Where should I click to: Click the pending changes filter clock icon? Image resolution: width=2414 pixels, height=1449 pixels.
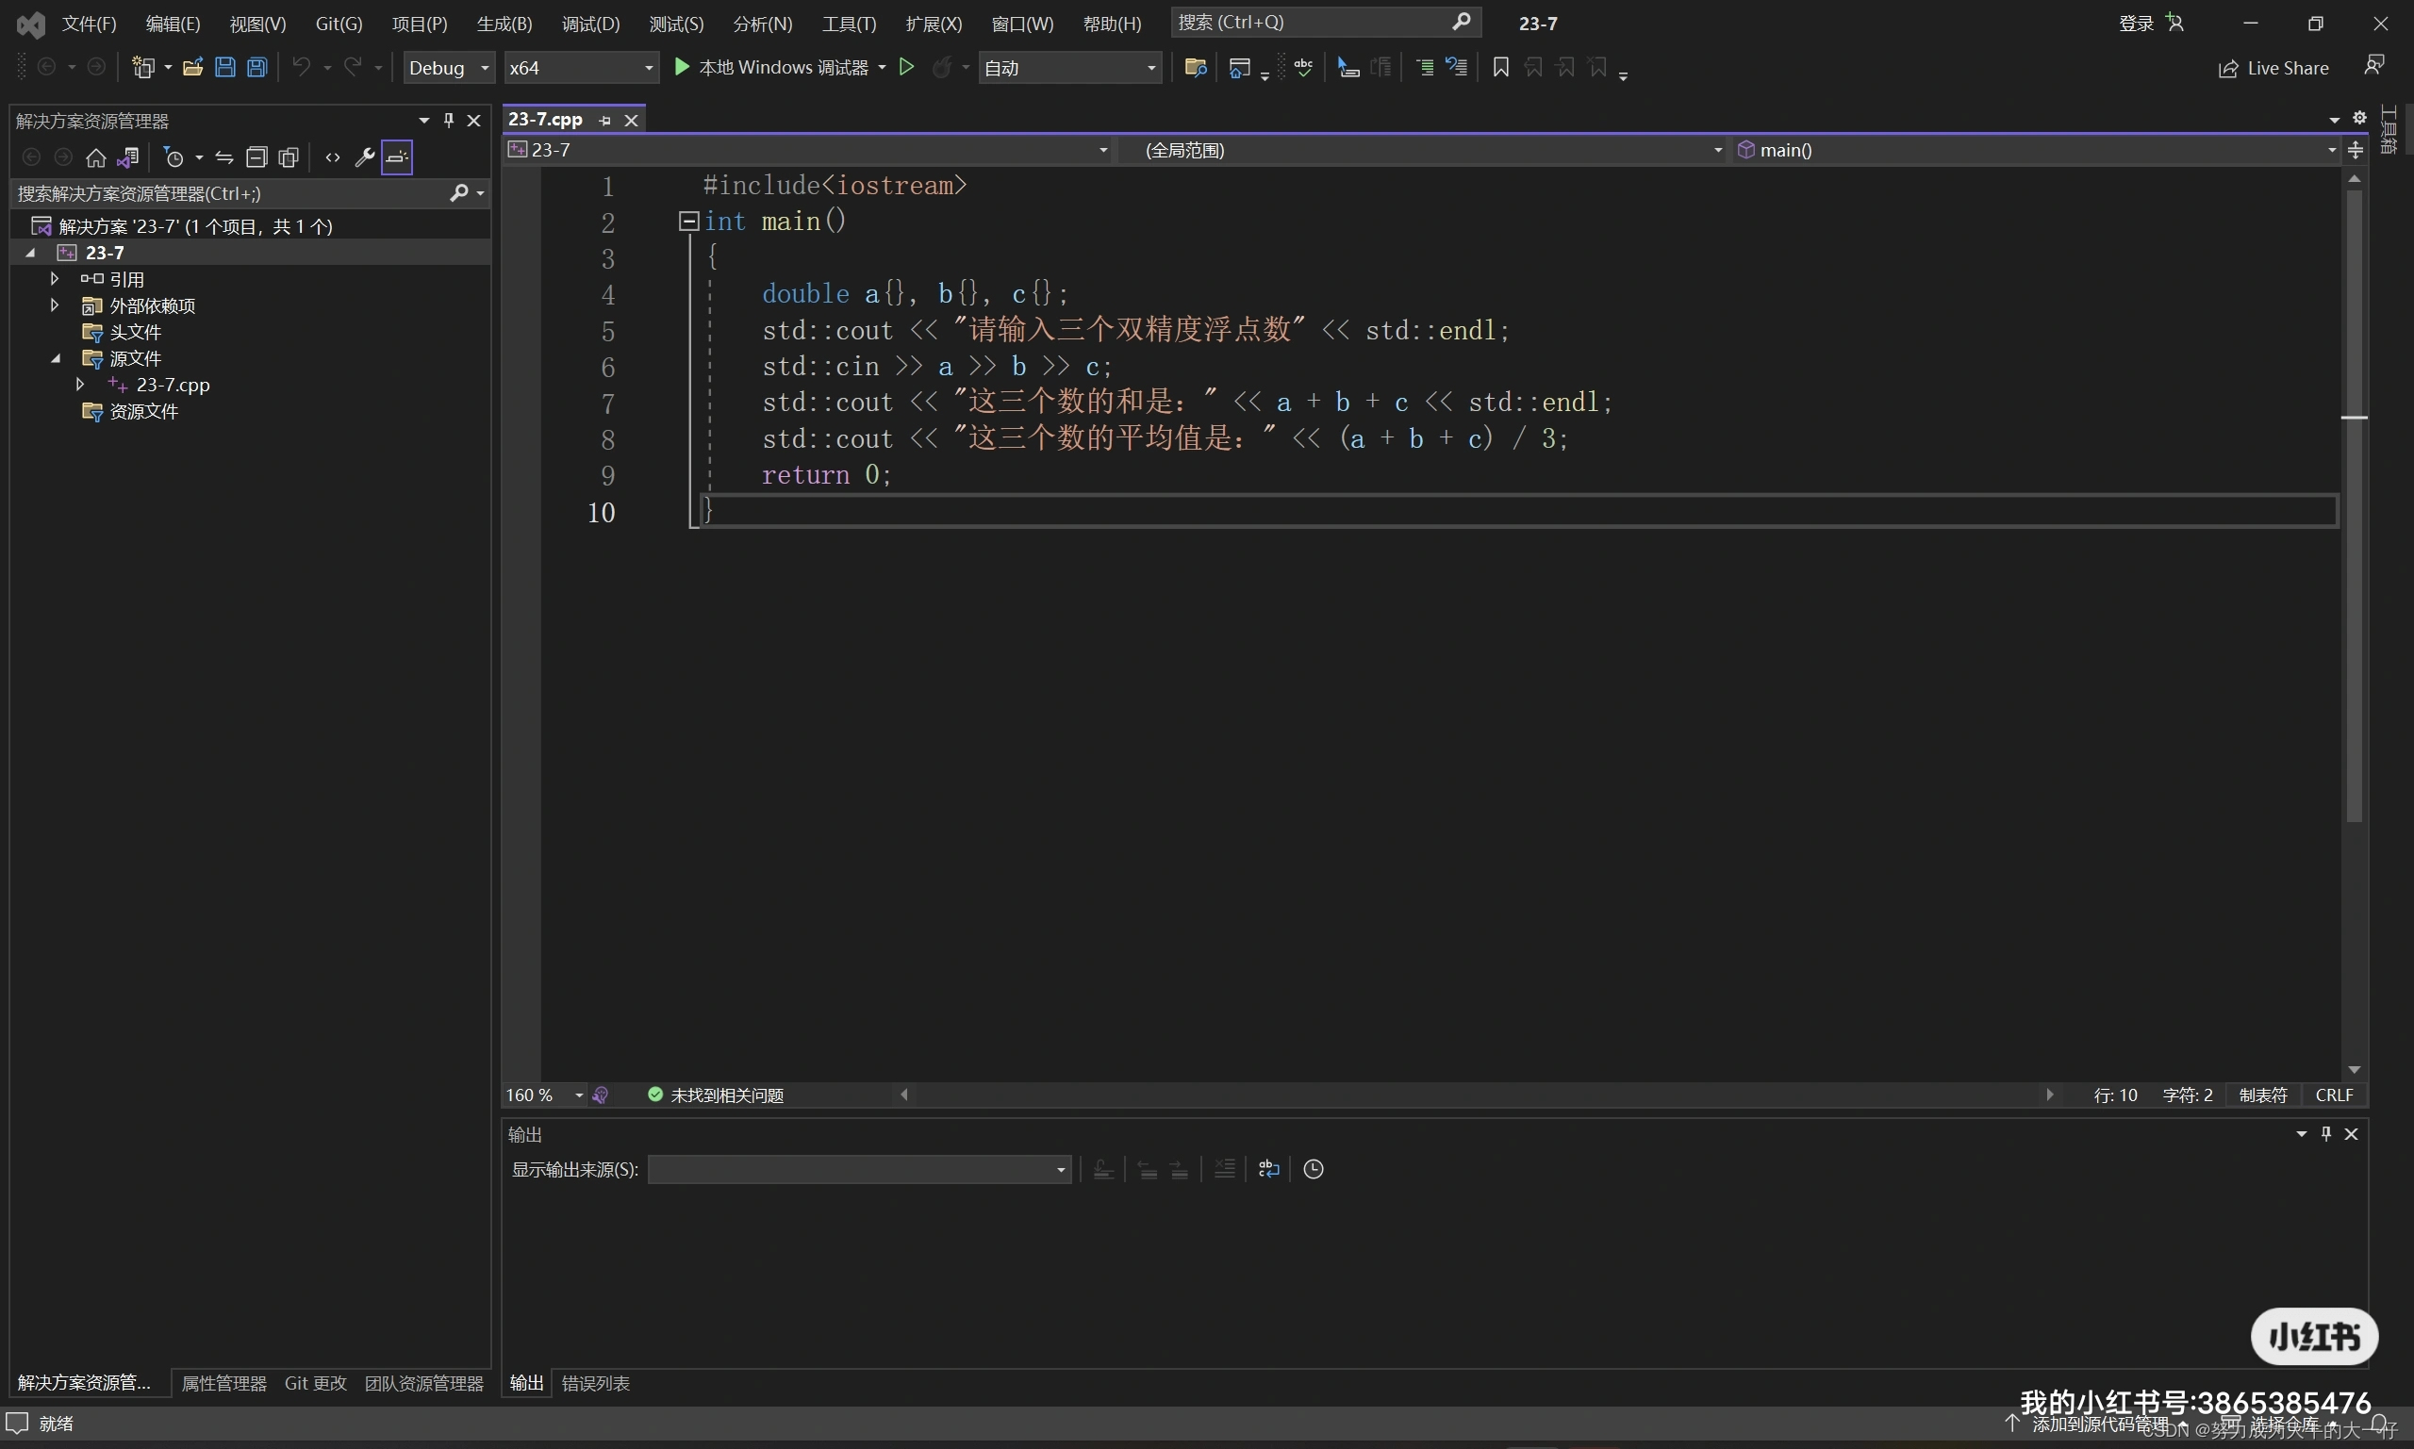pos(174,157)
